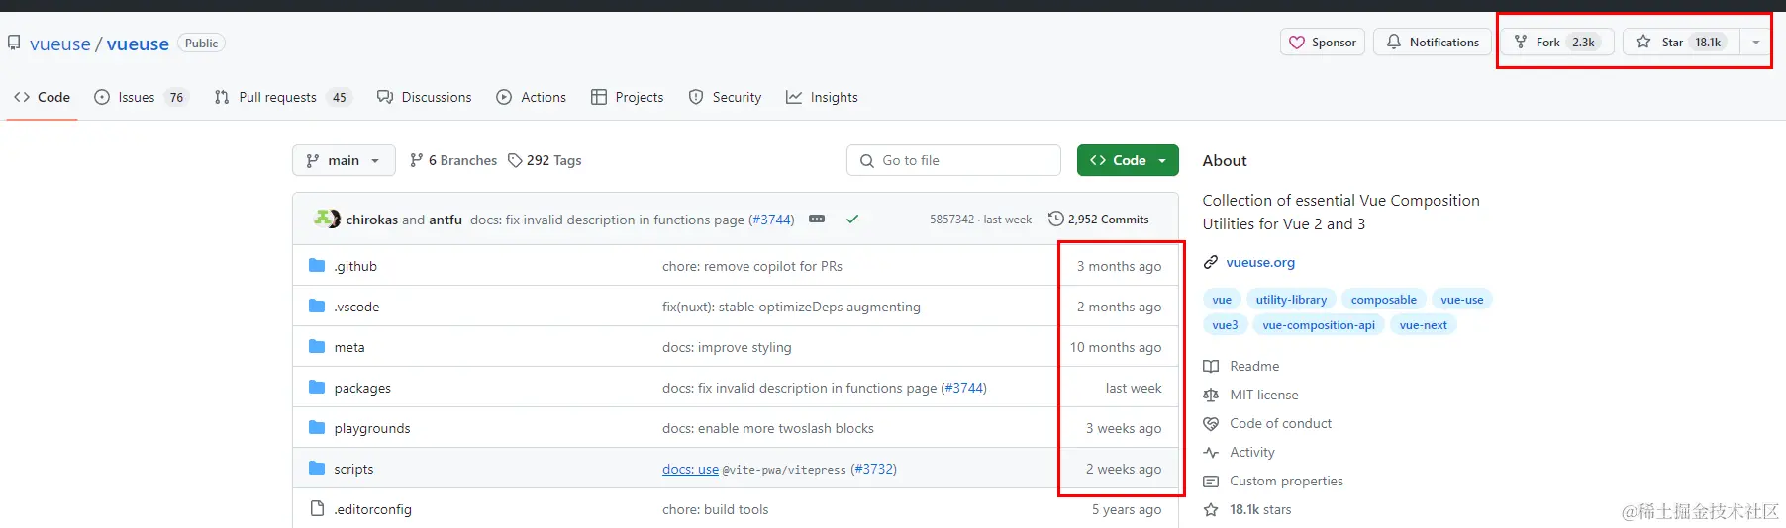Click the .vscode folder icon
This screenshot has width=1786, height=528.
tap(317, 306)
